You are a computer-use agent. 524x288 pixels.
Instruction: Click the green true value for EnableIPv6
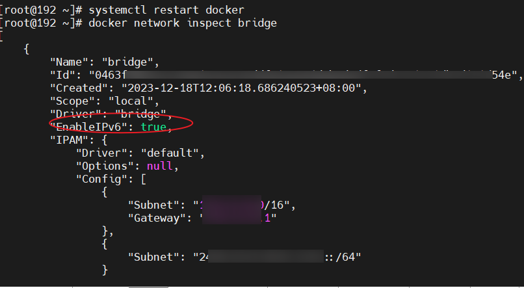pos(153,127)
